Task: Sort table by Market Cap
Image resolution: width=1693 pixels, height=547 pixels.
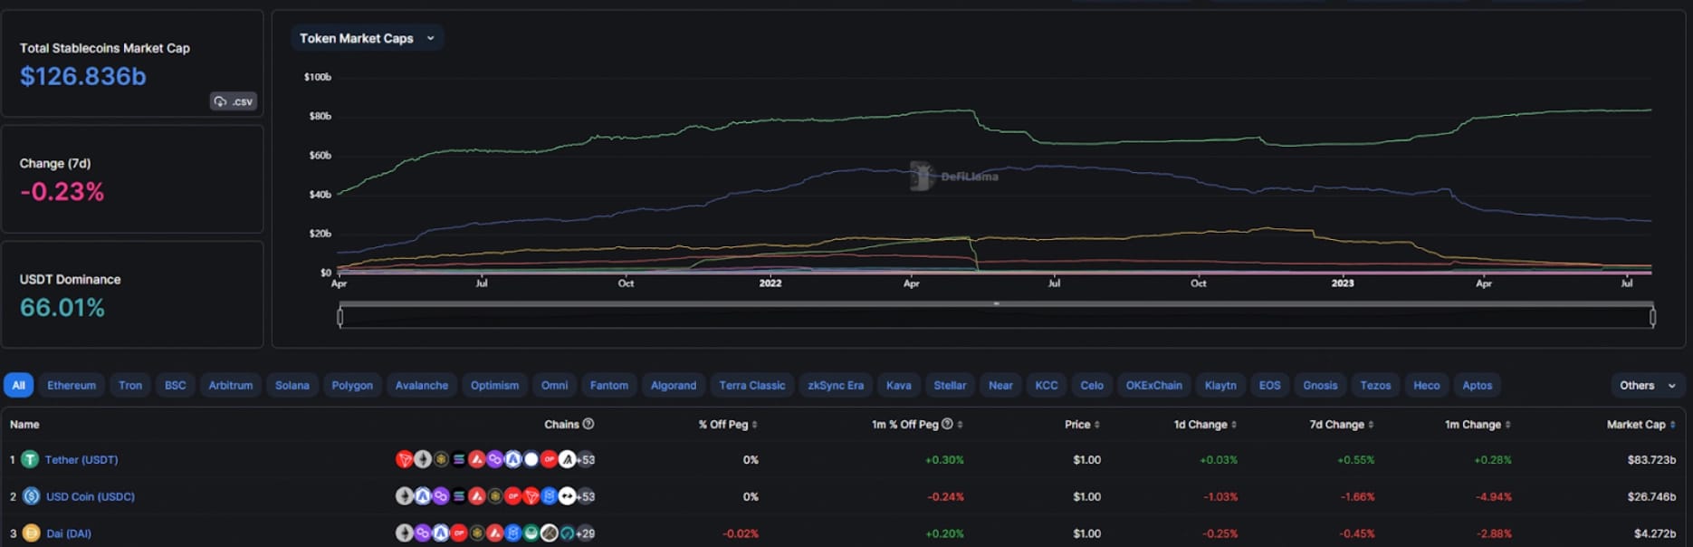Action: [1640, 424]
